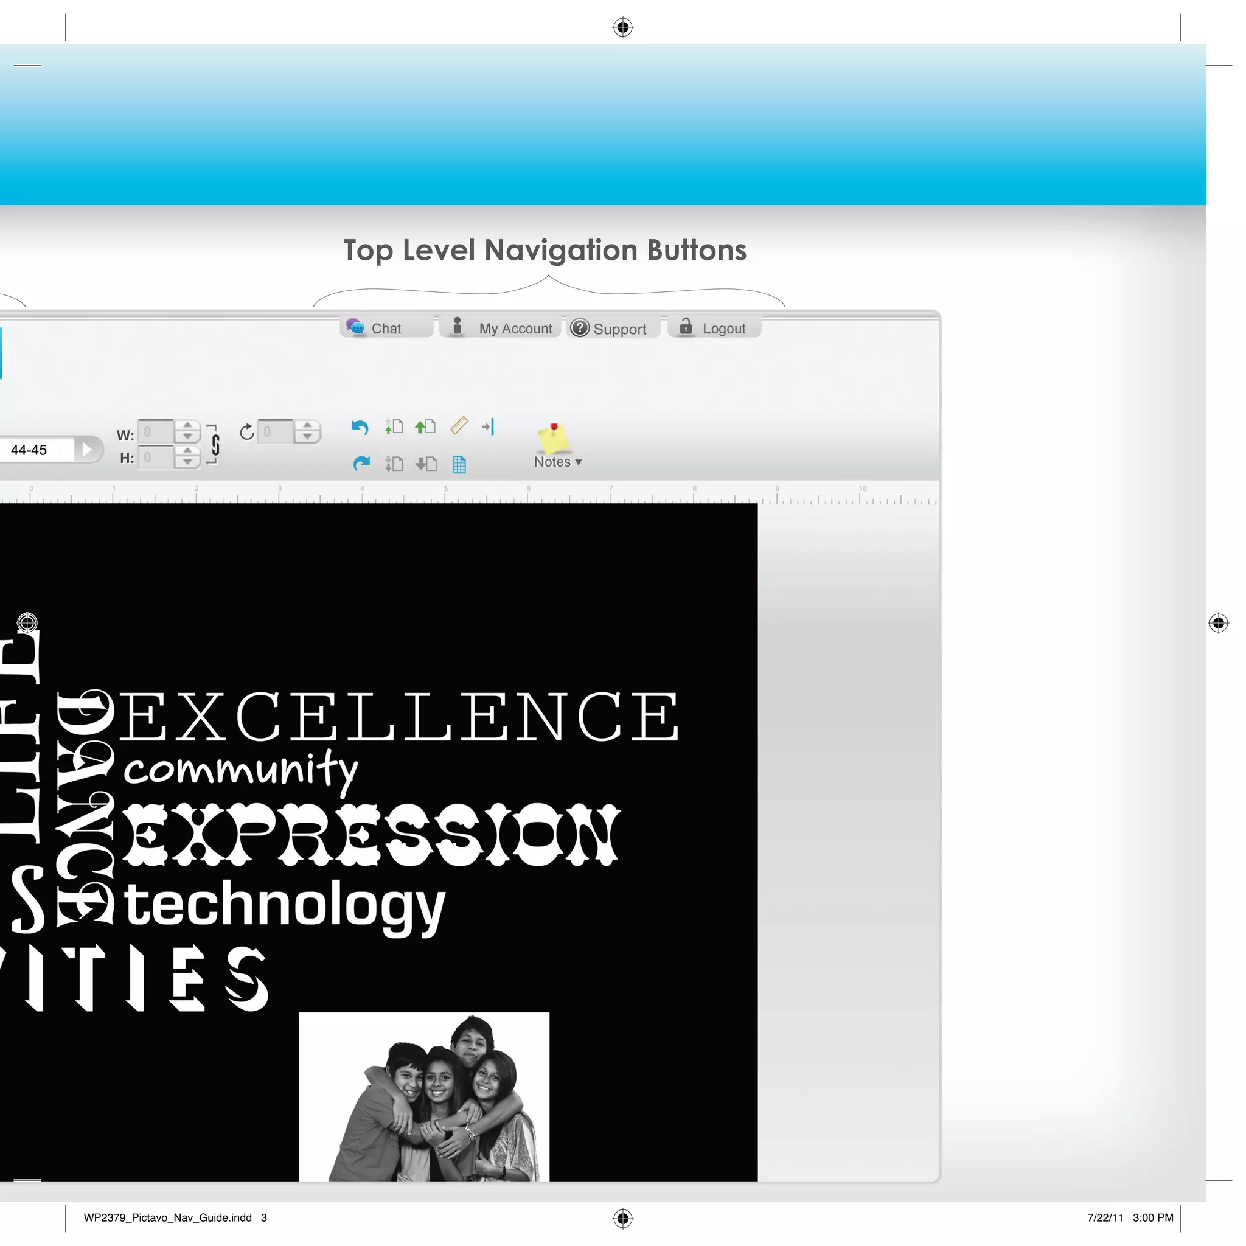This screenshot has width=1246, height=1246.
Task: Click the send backward one level icon
Action: [x=394, y=463]
